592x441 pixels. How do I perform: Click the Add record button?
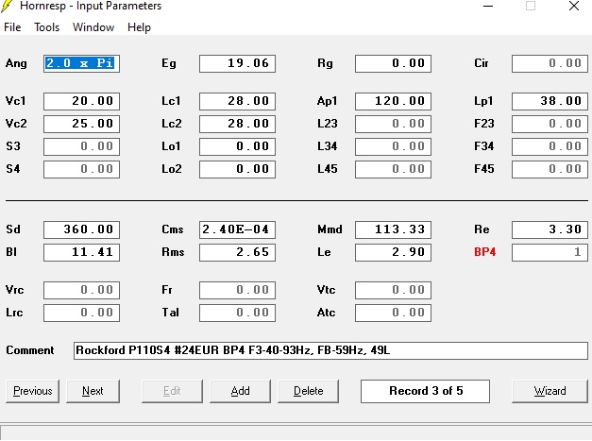240,391
